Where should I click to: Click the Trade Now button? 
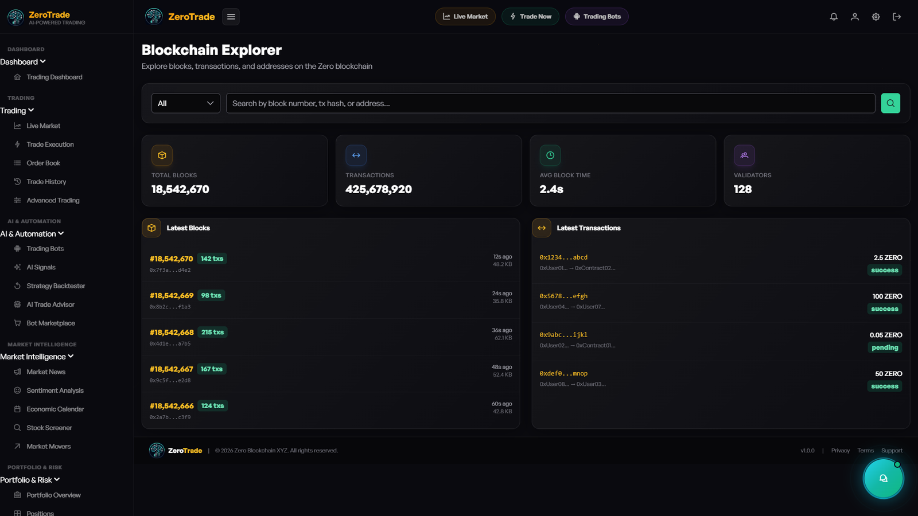(531, 17)
